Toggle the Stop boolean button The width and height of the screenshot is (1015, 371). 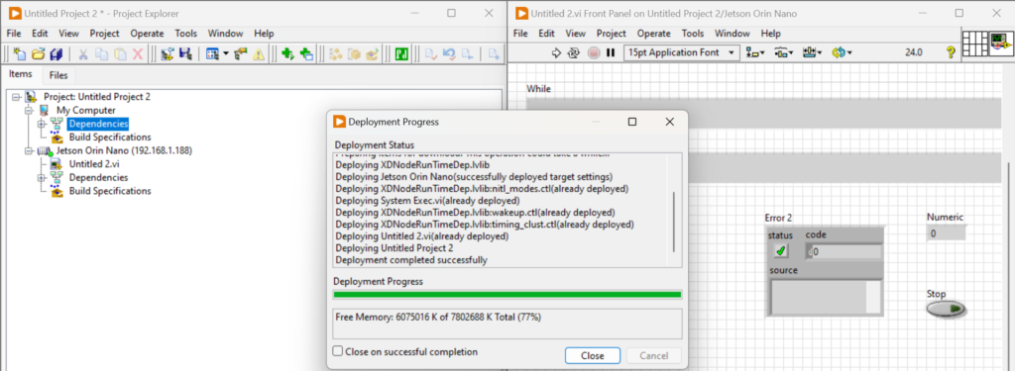[947, 310]
